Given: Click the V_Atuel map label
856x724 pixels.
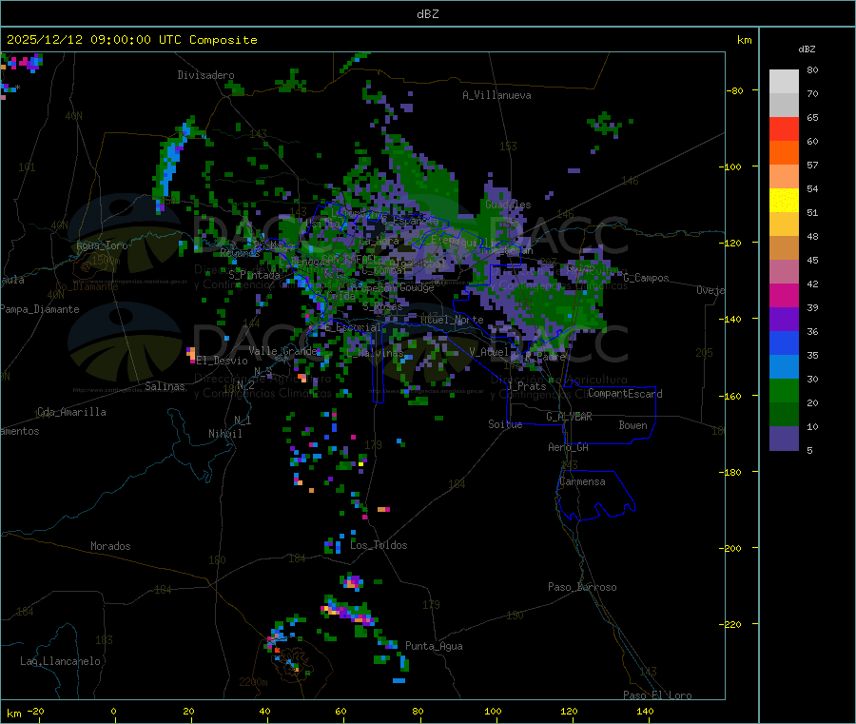Looking at the screenshot, I should pyautogui.click(x=489, y=352).
